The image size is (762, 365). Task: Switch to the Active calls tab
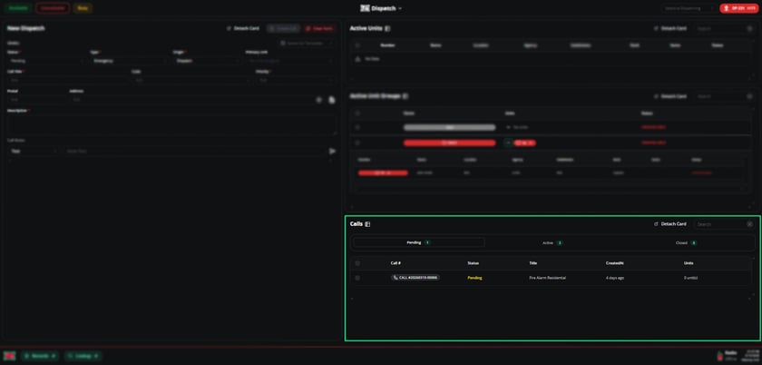[552, 242]
